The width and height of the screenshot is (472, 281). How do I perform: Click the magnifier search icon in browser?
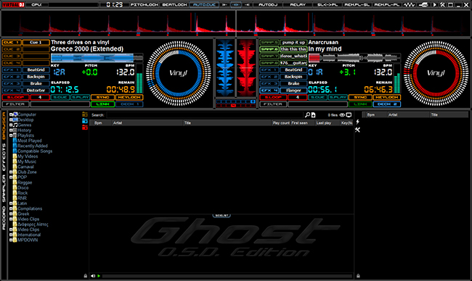pyautogui.click(x=307, y=114)
